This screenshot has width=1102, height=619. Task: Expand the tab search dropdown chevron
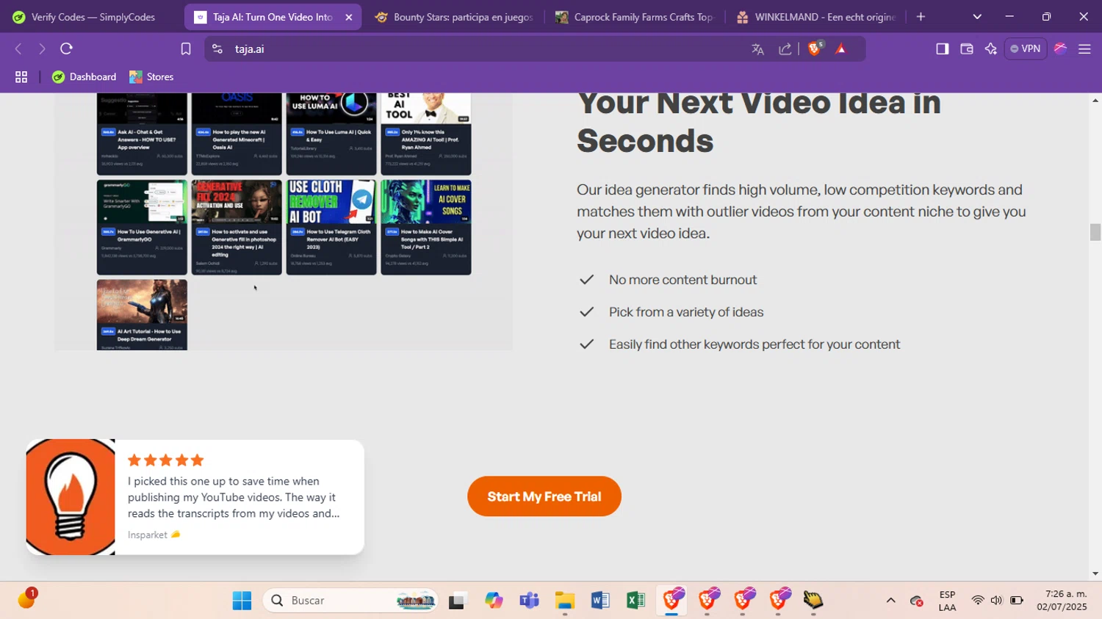click(x=977, y=17)
